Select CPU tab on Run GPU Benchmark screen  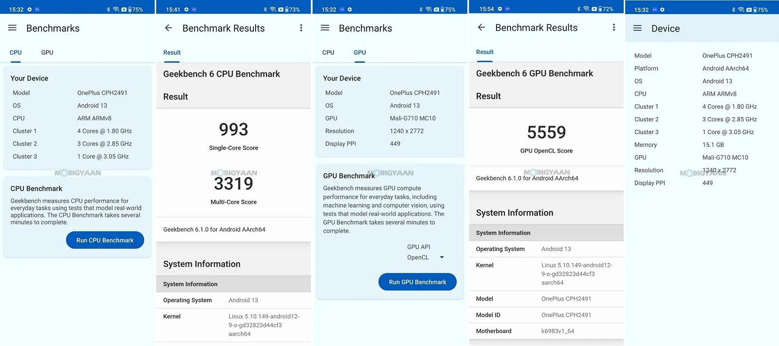pyautogui.click(x=328, y=53)
